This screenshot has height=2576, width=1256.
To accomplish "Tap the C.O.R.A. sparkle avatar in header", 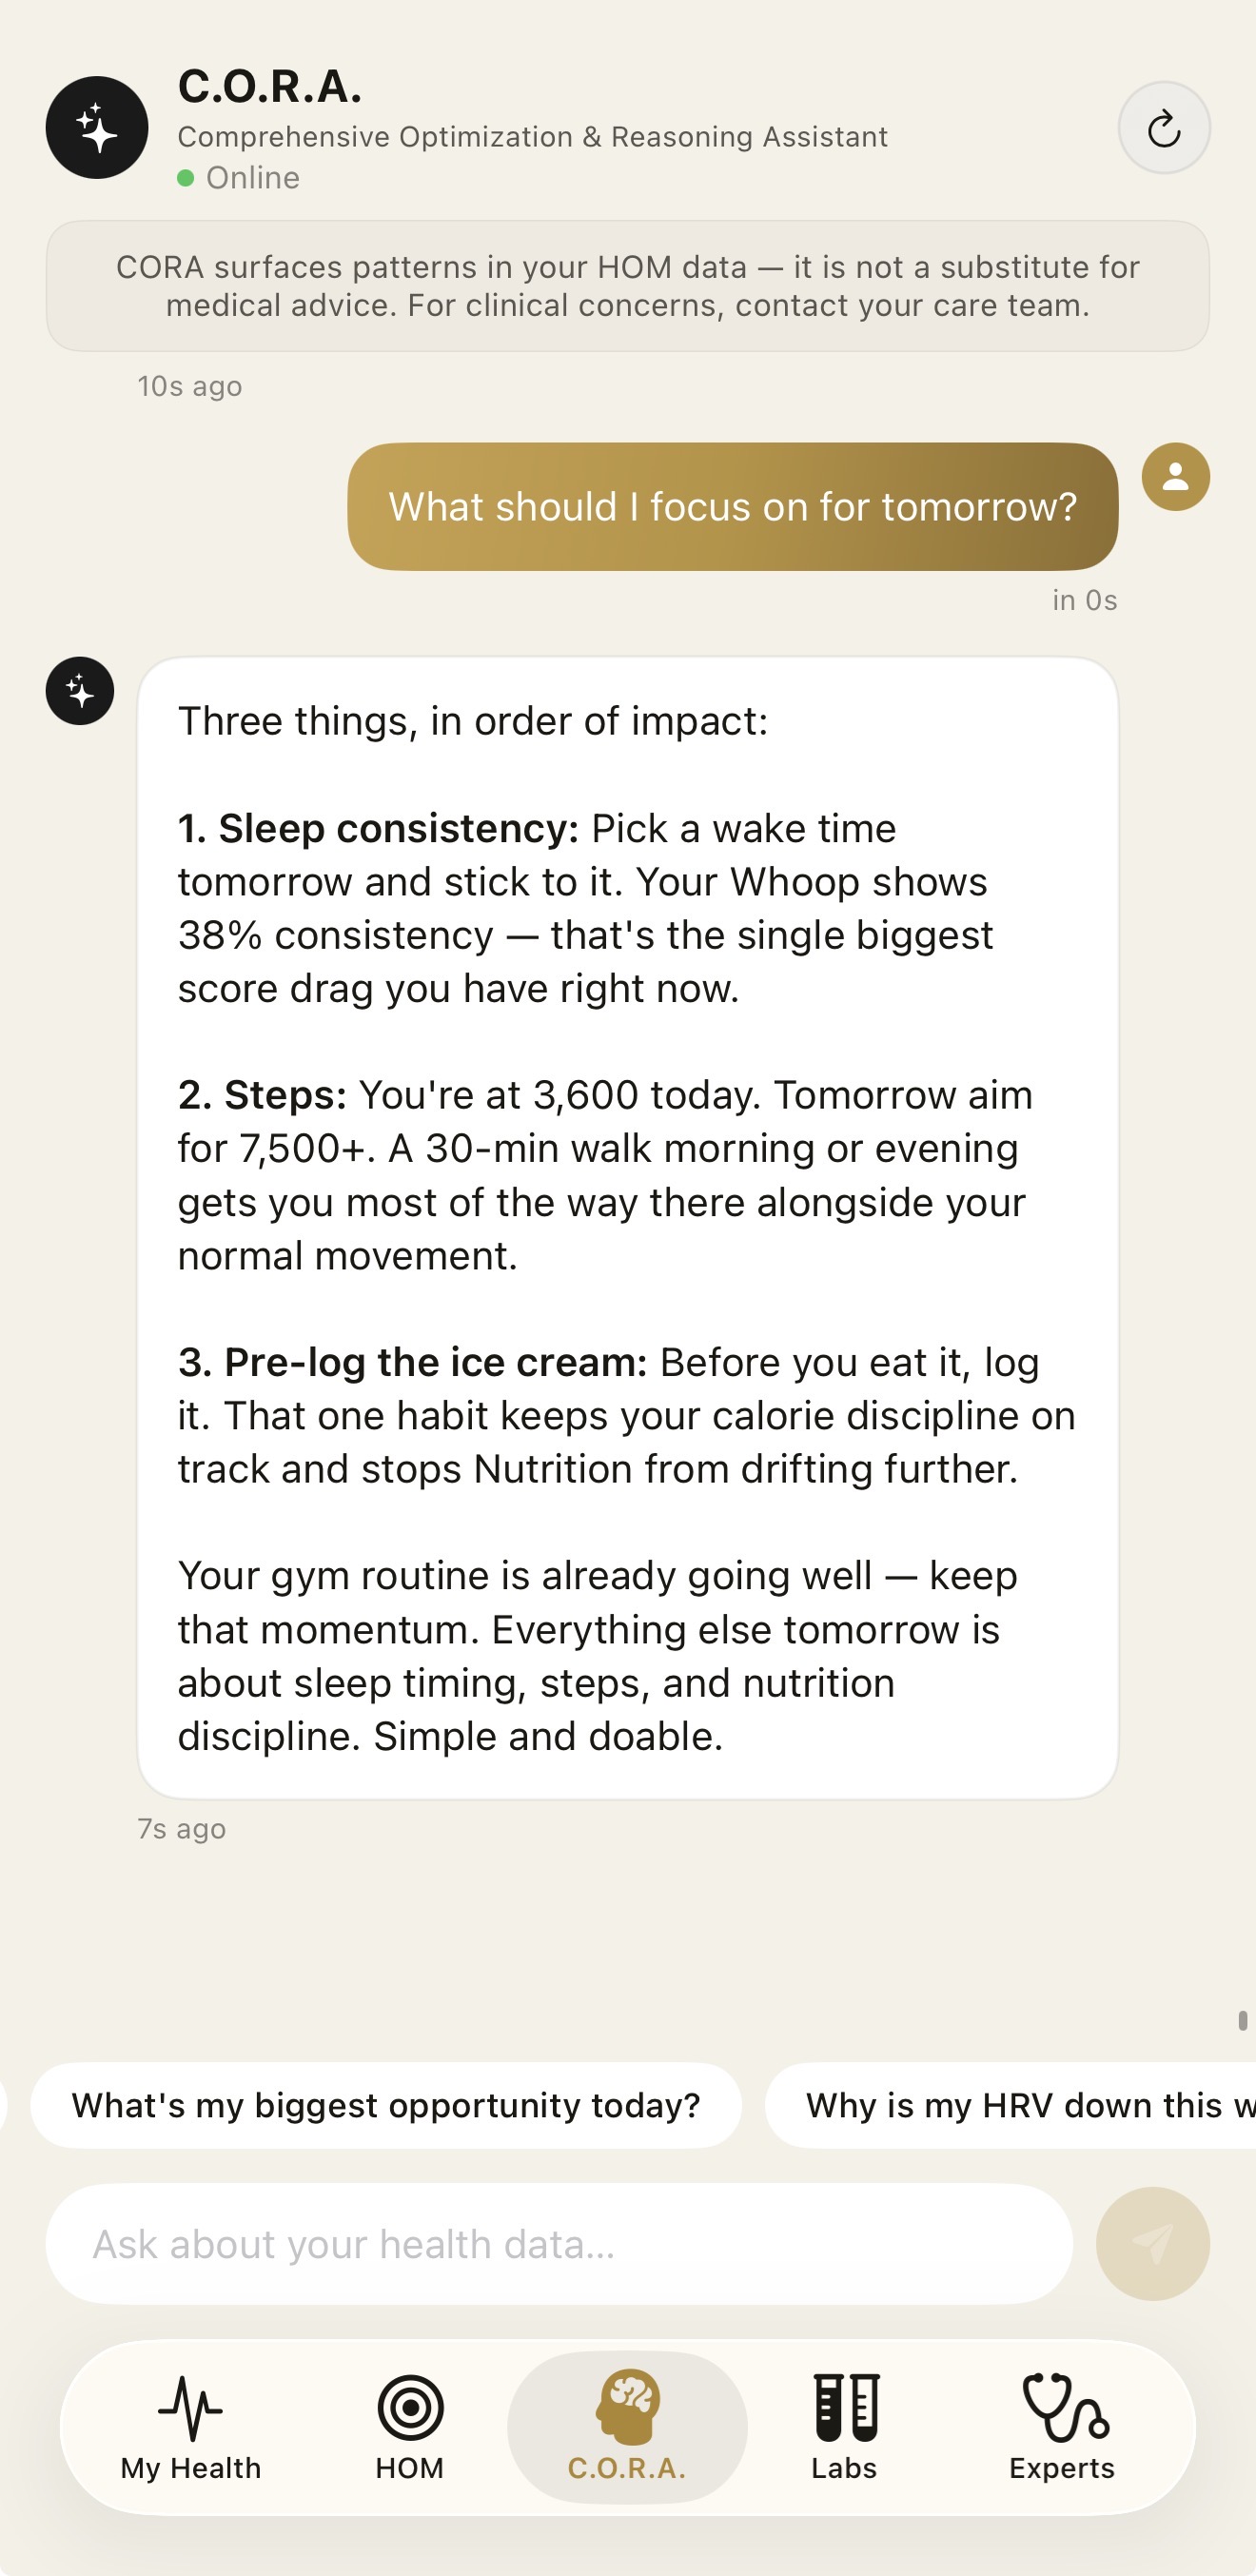I will point(97,128).
